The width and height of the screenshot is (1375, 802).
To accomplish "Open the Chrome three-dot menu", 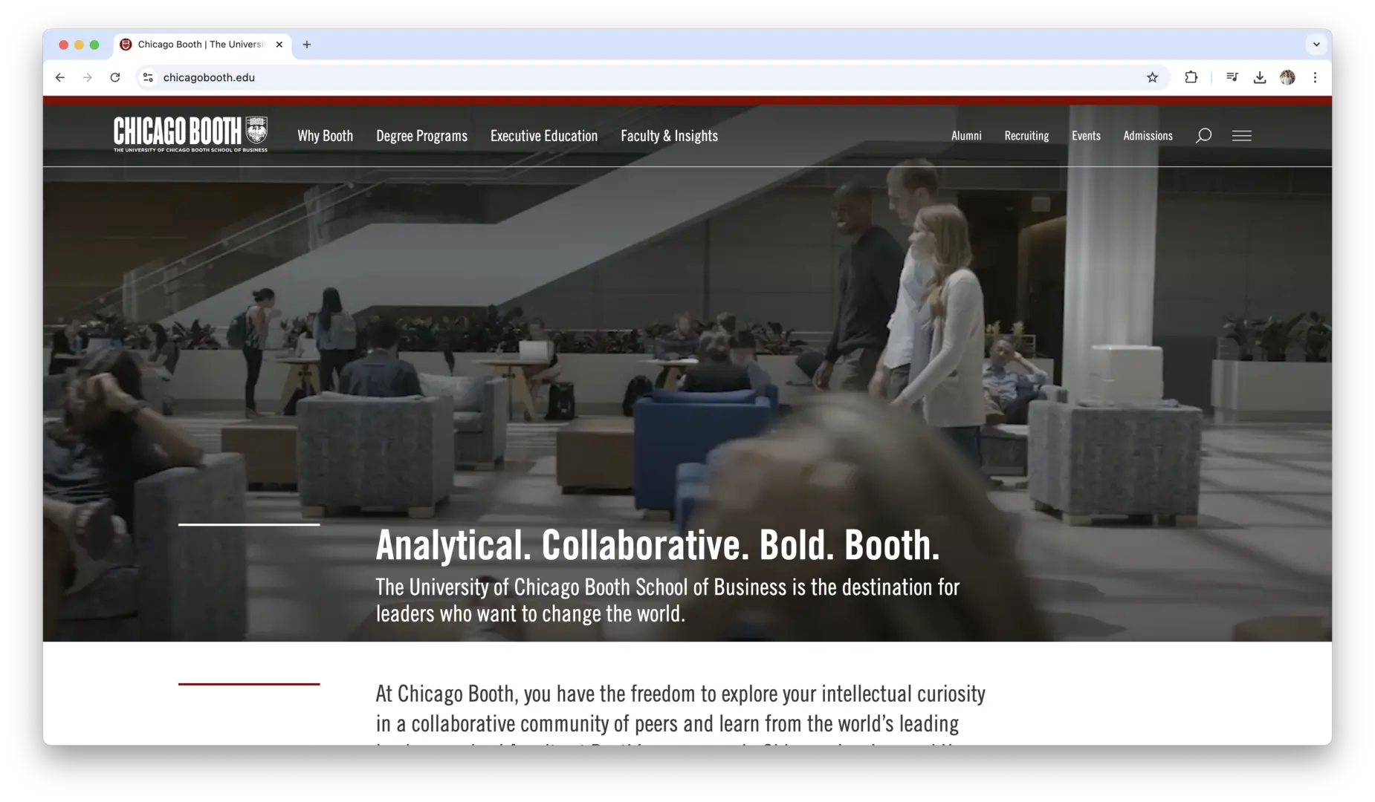I will [x=1315, y=77].
